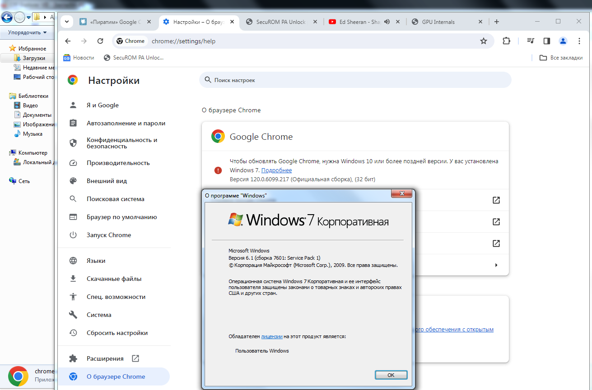Open Скачанные файлы settings section
Screen dimensions: 592x390
(114, 279)
